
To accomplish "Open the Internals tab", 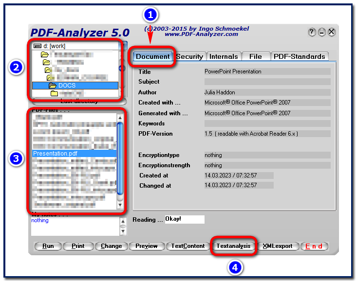I will 224,56.
